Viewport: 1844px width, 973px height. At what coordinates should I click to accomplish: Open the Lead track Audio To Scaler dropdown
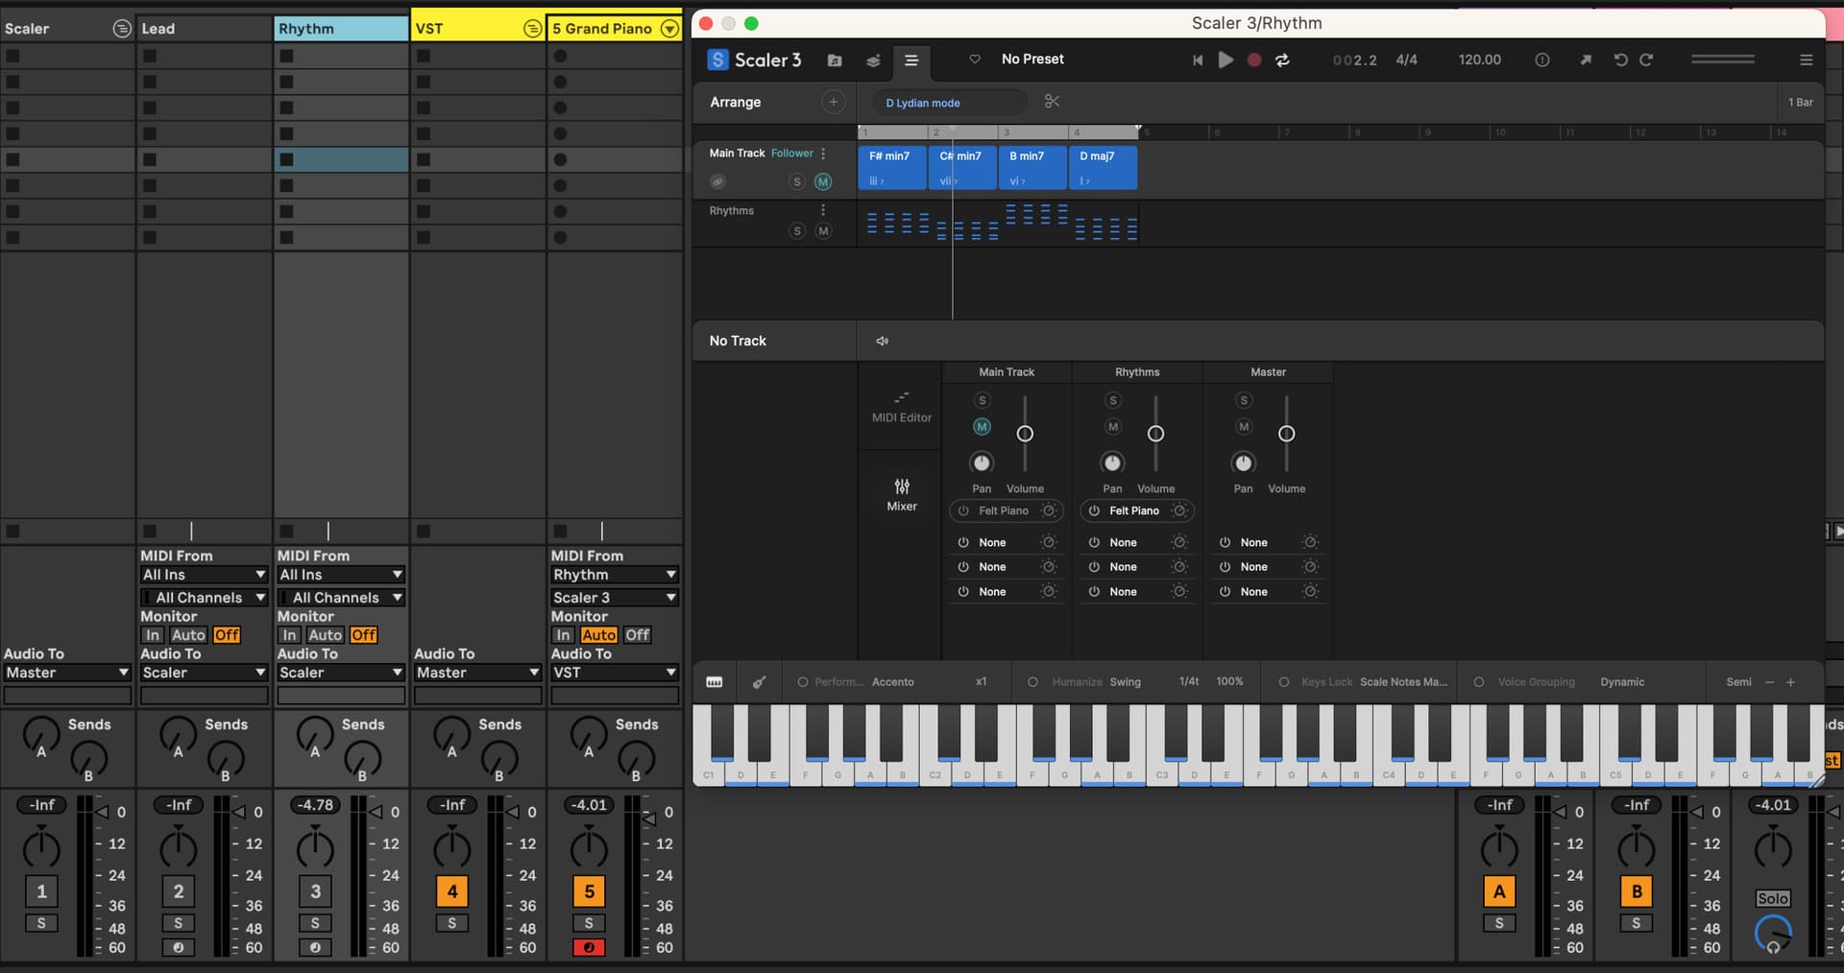(x=205, y=673)
